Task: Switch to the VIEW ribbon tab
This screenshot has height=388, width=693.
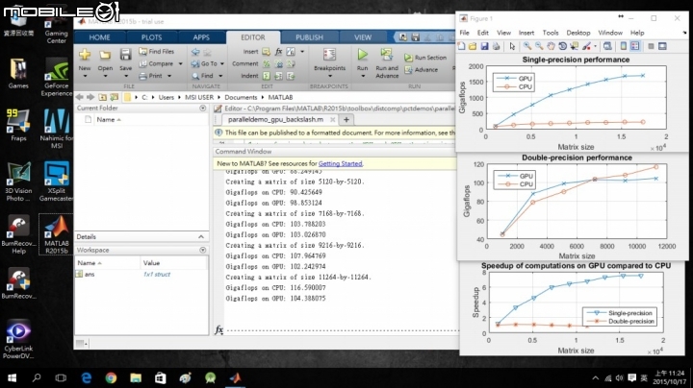Action: click(x=363, y=37)
